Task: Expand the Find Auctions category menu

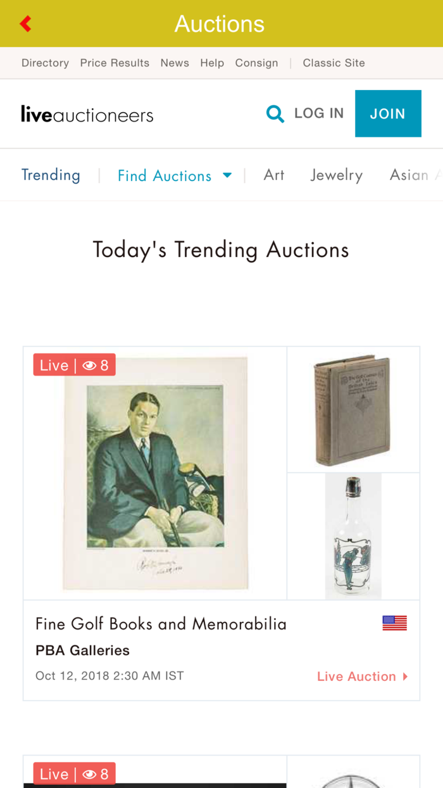Action: tap(164, 175)
